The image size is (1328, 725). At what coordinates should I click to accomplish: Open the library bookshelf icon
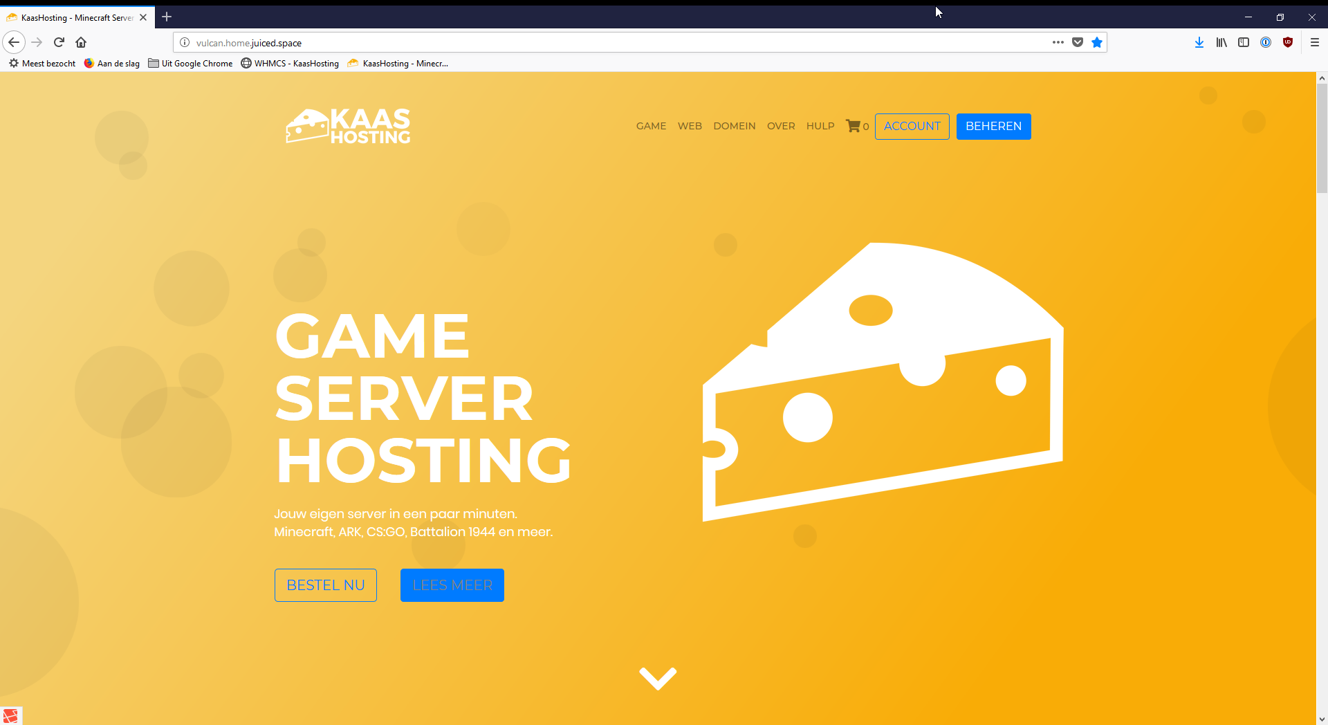coord(1221,42)
